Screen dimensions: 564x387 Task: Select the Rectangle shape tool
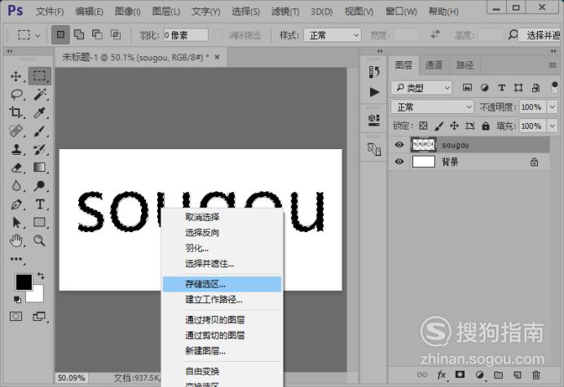pos(40,222)
